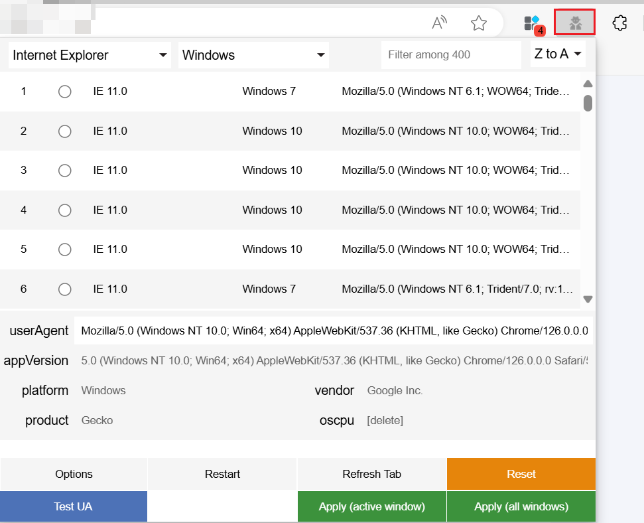Viewport: 644px width, 523px height.
Task: Click Test UA
Action: pyautogui.click(x=73, y=506)
